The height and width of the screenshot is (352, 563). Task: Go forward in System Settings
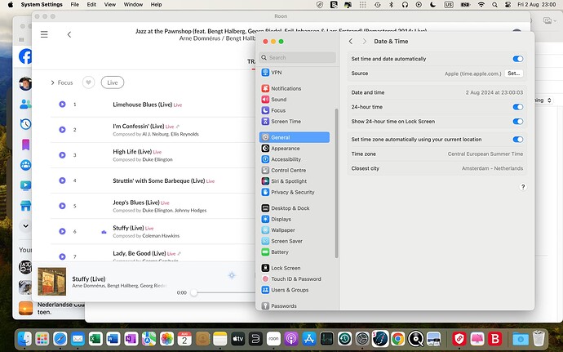click(x=365, y=42)
